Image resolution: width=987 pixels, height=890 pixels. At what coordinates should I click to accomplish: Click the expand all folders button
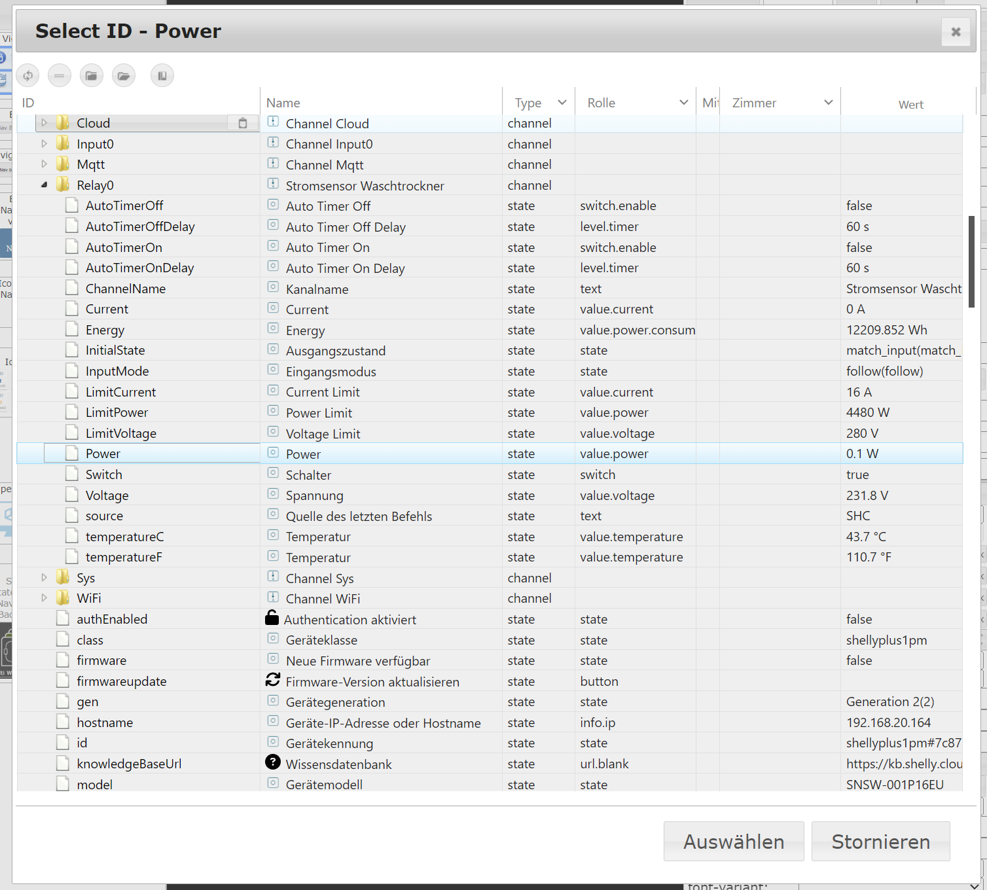click(124, 76)
